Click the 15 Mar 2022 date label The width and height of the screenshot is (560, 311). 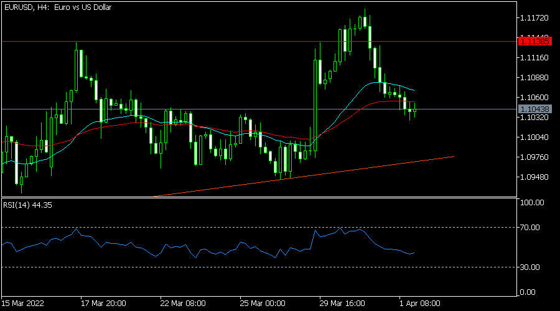(x=23, y=304)
